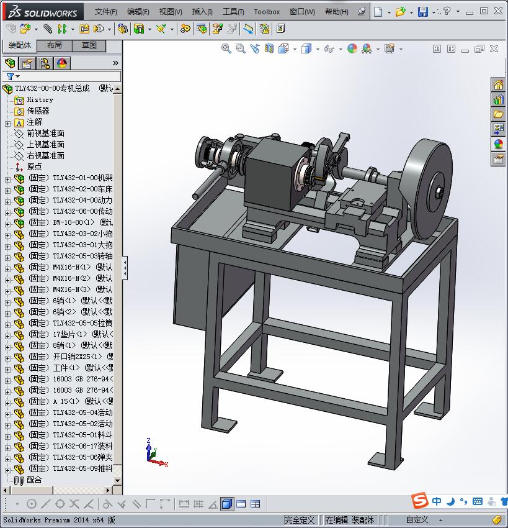Click the Move Component icon
Image resolution: width=508 pixels, height=528 pixels.
99,29
